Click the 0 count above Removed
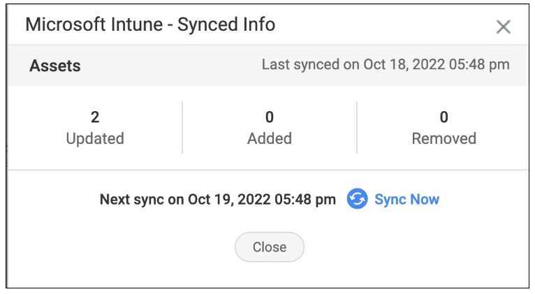This screenshot has width=535, height=294. 444,117
